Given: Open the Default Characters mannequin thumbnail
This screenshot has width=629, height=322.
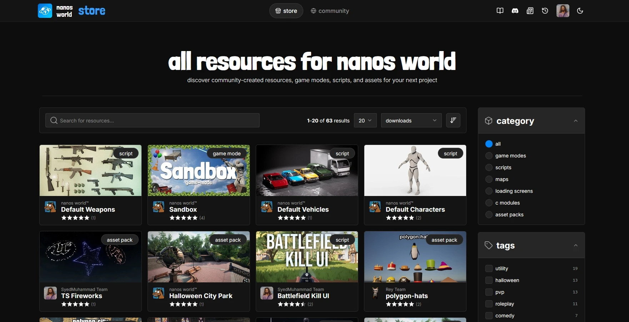Looking at the screenshot, I should point(415,171).
